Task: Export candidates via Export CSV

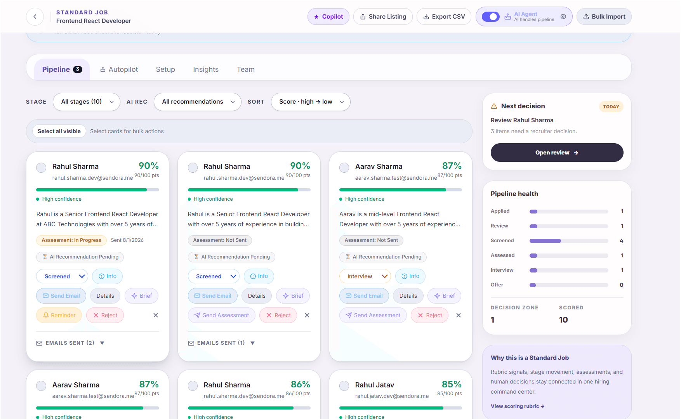Action: coord(444,17)
